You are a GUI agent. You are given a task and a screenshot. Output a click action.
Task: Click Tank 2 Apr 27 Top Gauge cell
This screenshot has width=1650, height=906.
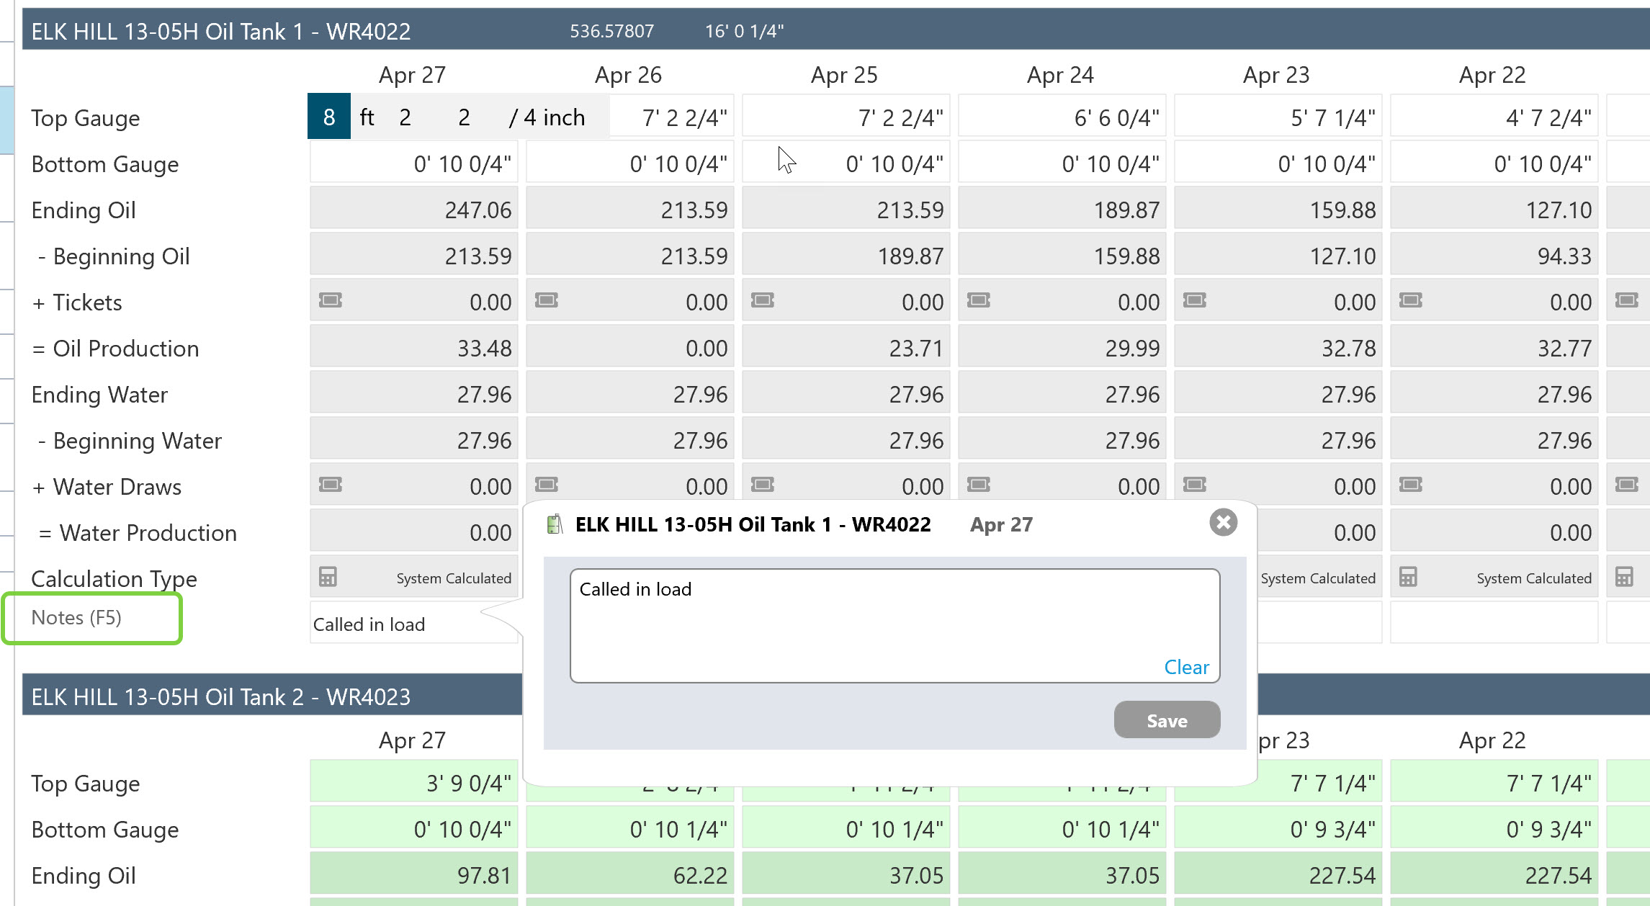[x=414, y=783]
